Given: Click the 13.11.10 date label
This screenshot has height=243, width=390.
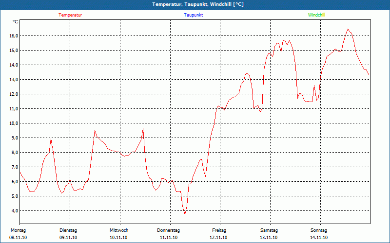Looking at the screenshot, I should pos(269,238).
